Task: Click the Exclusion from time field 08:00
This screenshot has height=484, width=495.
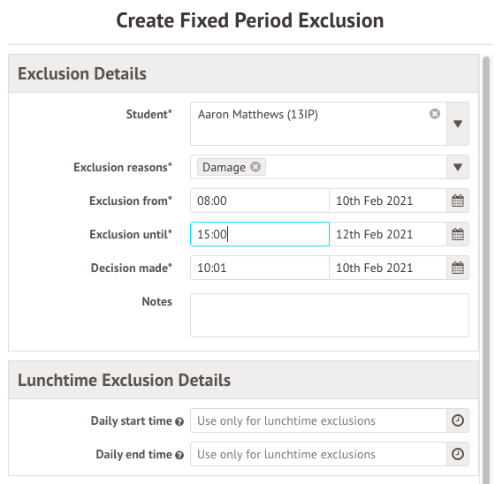Action: [x=260, y=200]
